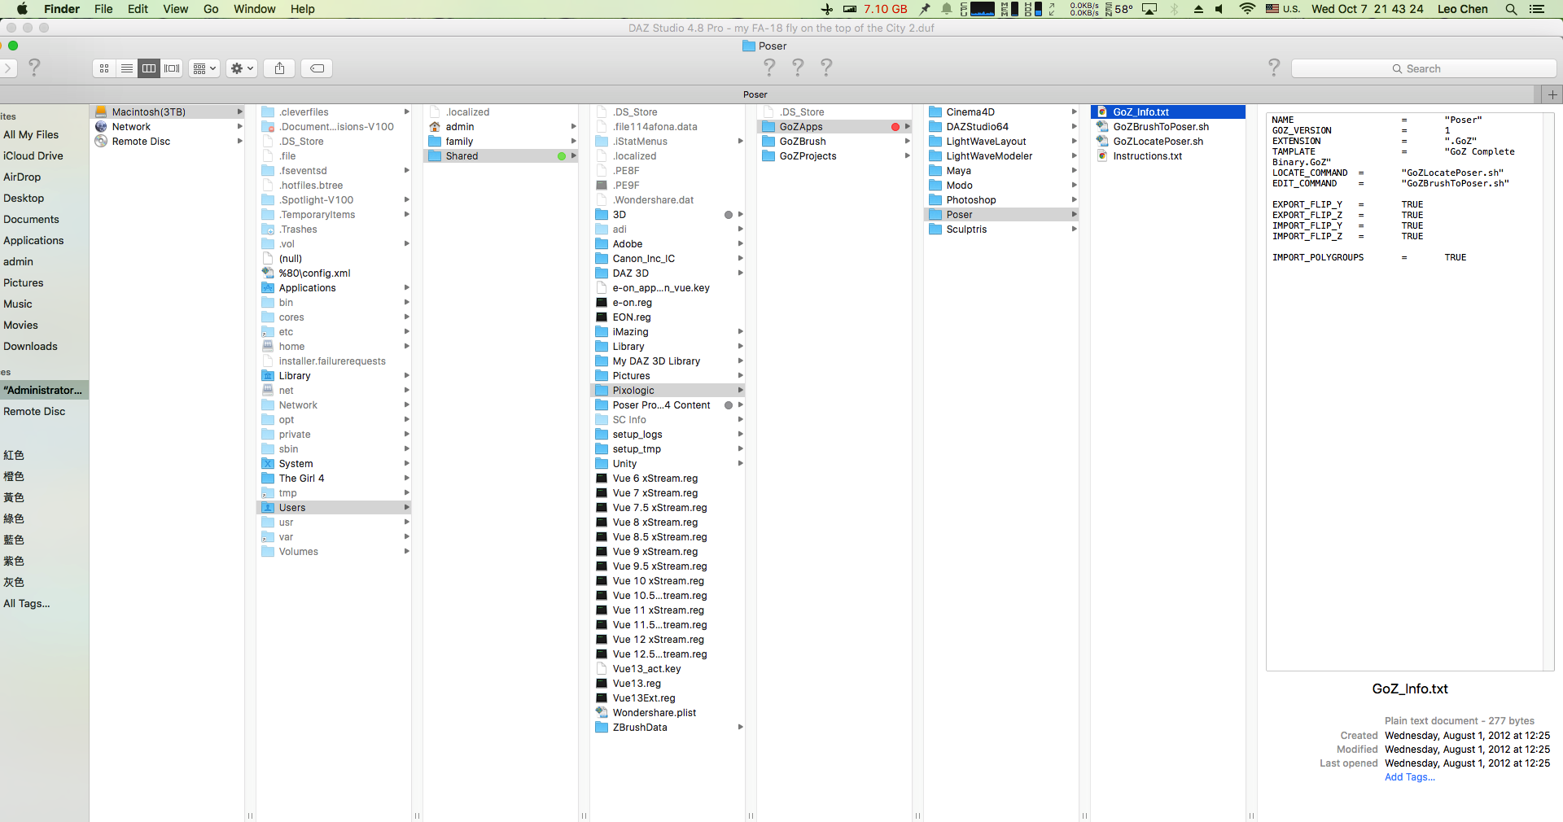Click the volume icon in menu bar
Viewport: 1563px width, 822px height.
1219,9
